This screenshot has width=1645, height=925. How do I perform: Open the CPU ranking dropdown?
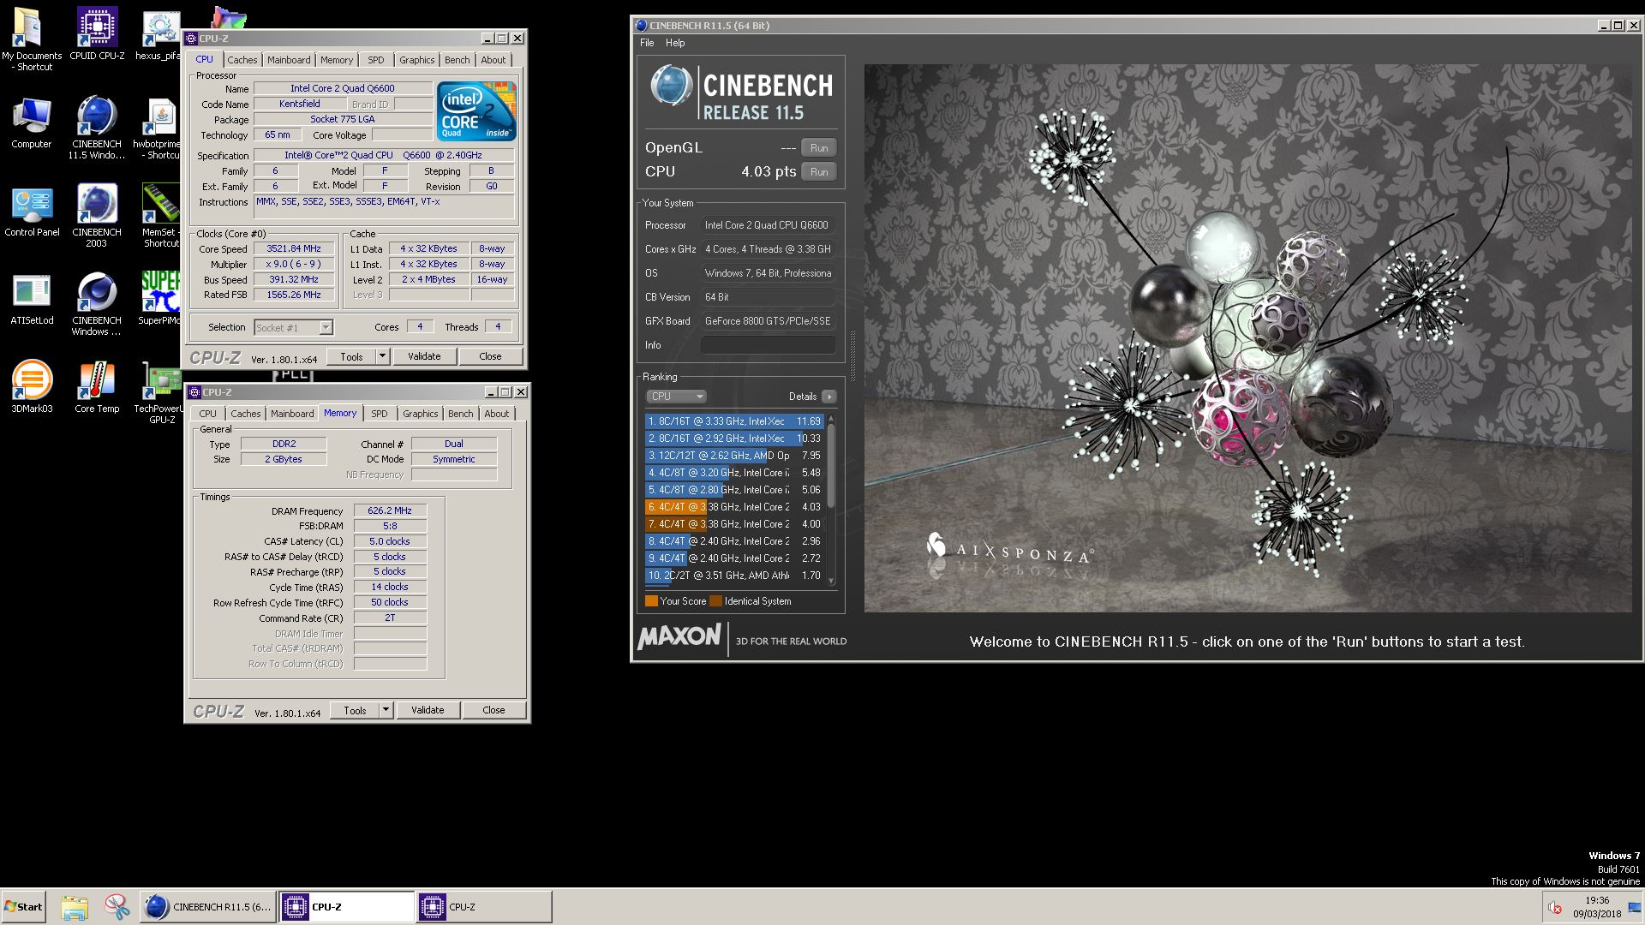pos(676,397)
